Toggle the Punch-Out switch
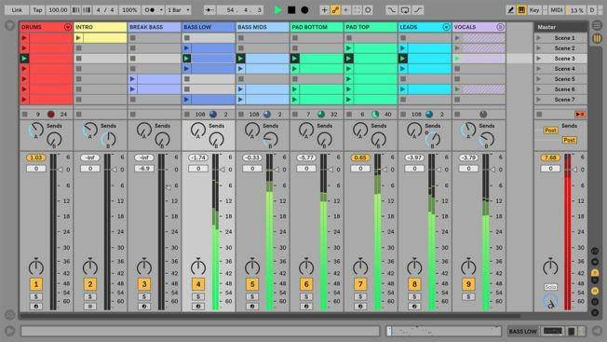This screenshot has height=342, width=607. click(x=418, y=10)
